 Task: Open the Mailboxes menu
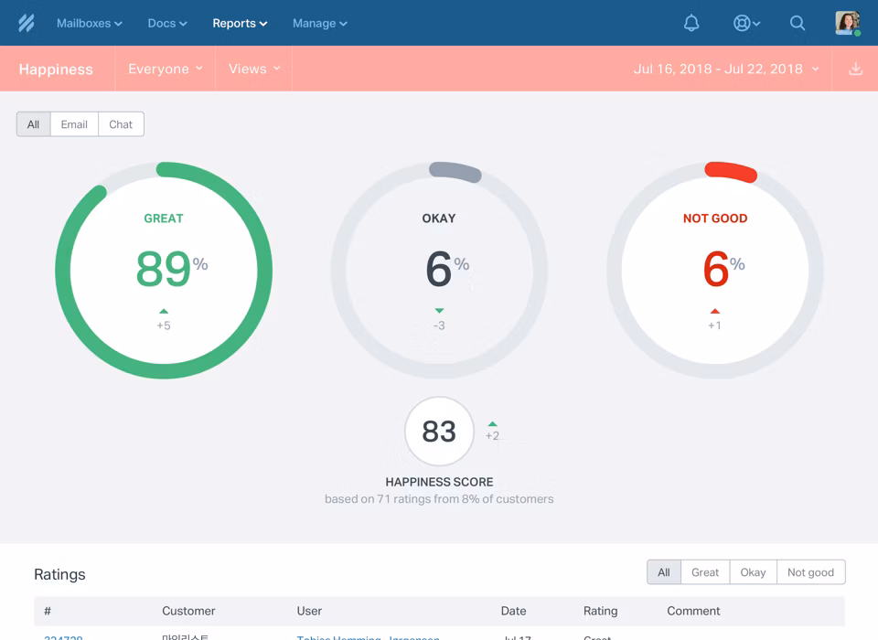coord(90,24)
